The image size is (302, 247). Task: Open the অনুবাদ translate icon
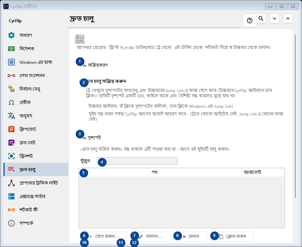(x=11, y=116)
